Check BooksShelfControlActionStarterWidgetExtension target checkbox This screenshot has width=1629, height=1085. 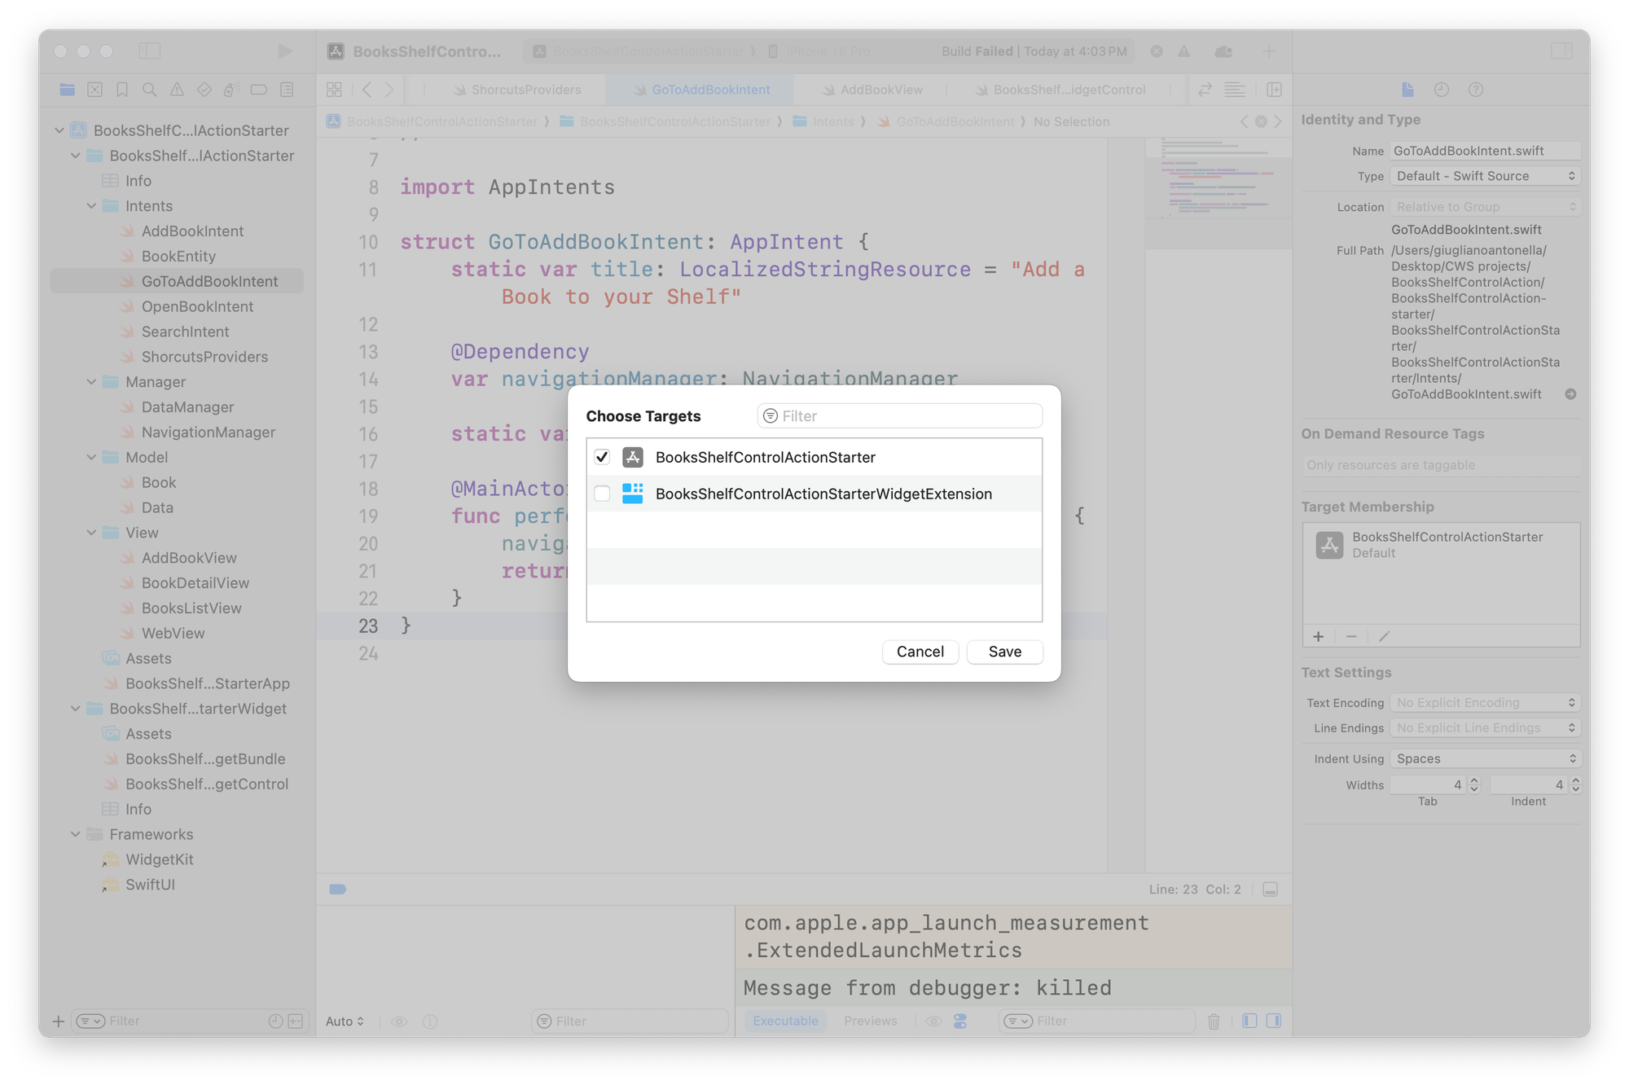click(602, 494)
